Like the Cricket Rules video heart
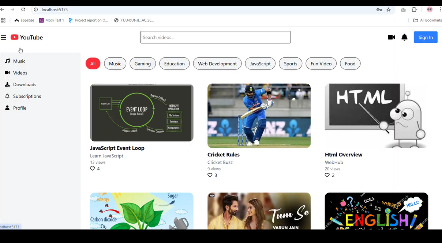The height and width of the screenshot is (243, 442). (210, 175)
